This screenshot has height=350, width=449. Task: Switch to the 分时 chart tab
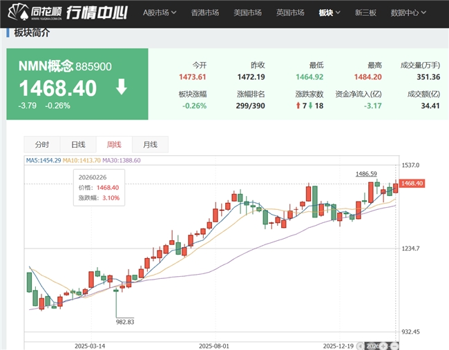point(41,144)
